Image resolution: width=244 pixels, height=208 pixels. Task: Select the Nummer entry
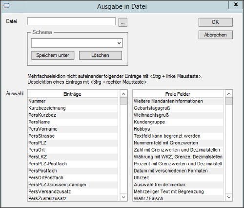(73, 101)
